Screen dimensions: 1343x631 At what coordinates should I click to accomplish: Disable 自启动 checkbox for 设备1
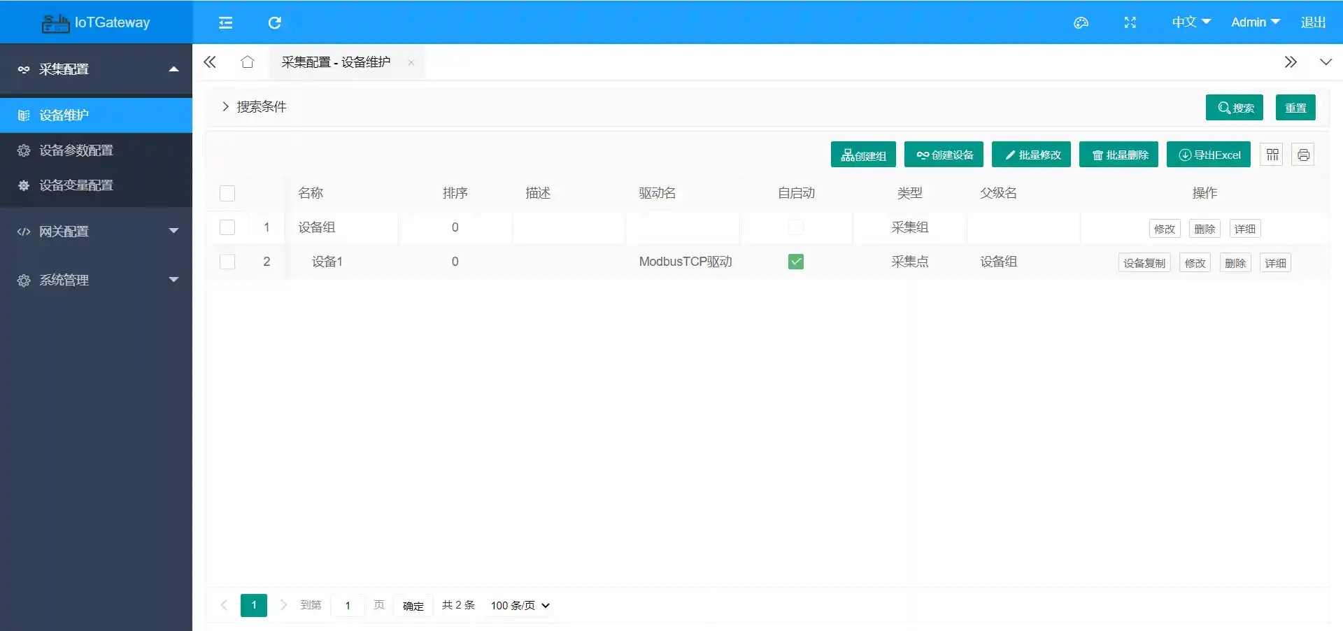point(796,262)
